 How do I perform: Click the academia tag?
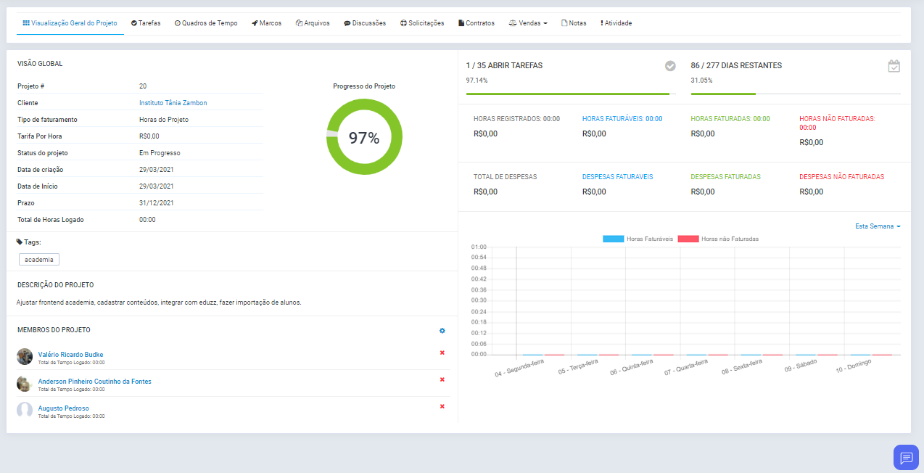tap(39, 260)
